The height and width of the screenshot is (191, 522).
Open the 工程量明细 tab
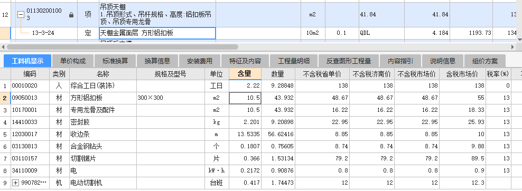[x=294, y=61]
